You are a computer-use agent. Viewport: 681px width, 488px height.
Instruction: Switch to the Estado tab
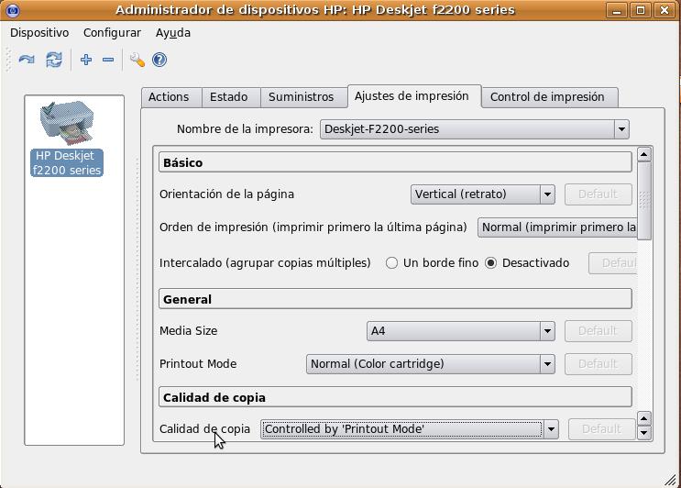point(229,97)
